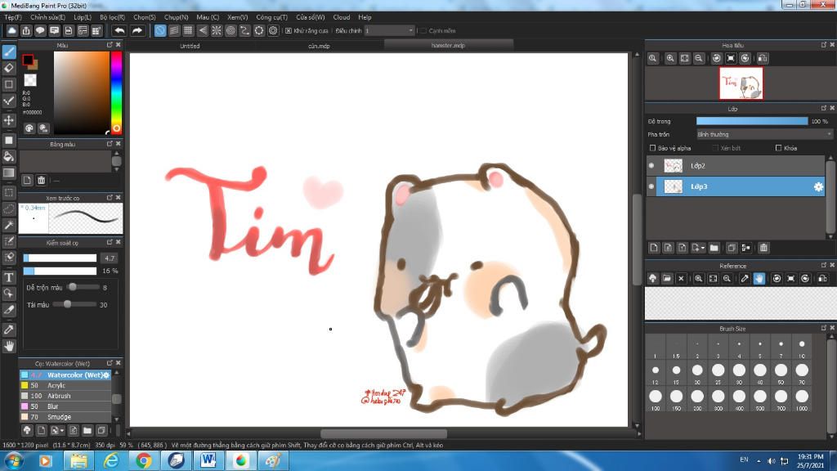This screenshot has width=837, height=471.
Task: Open a reference image using the folder icon
Action: pyautogui.click(x=667, y=278)
